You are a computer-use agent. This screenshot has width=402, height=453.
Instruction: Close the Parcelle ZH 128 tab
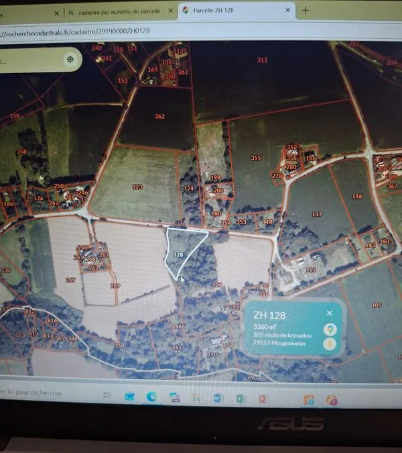coord(287,10)
